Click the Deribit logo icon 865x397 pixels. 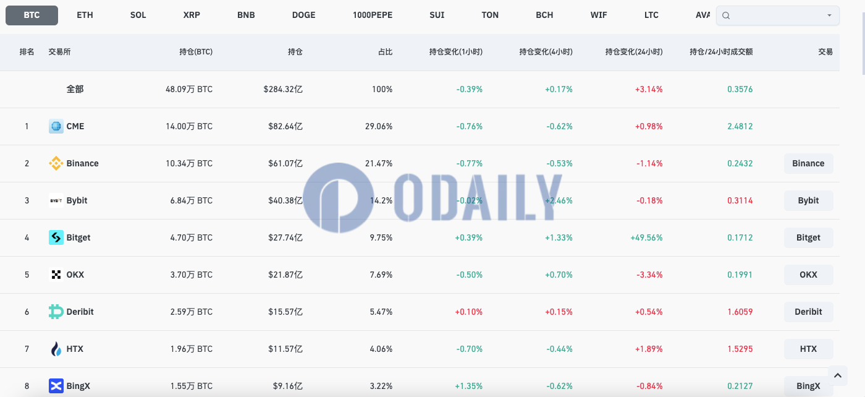pos(56,312)
